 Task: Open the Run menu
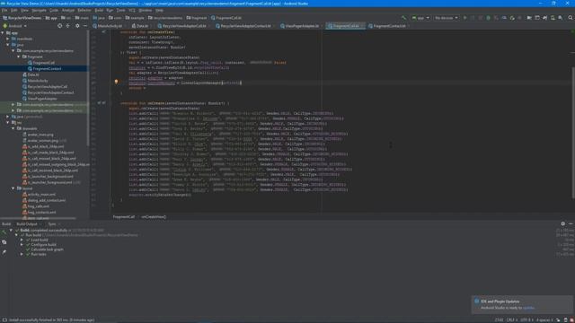[110, 10]
